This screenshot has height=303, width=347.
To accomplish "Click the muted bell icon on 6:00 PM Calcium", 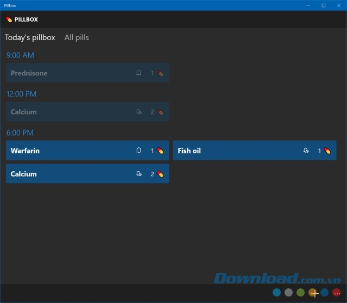I will pos(138,174).
